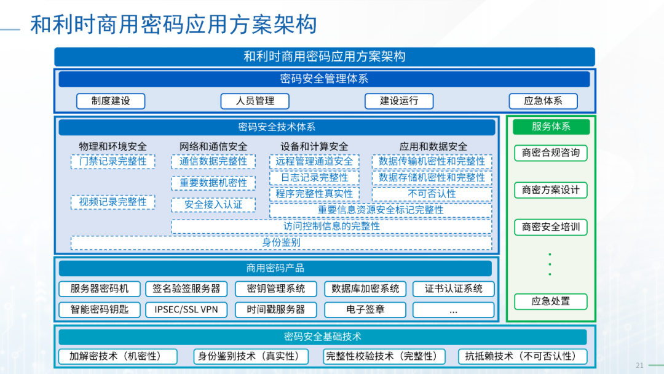Click the 重要数据机密性 dashed box

[213, 183]
